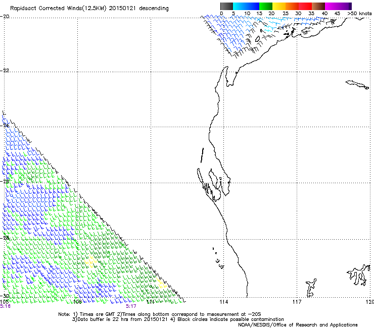Click the legend label '45'
The height and width of the screenshot is (328, 374).
(x=337, y=14)
